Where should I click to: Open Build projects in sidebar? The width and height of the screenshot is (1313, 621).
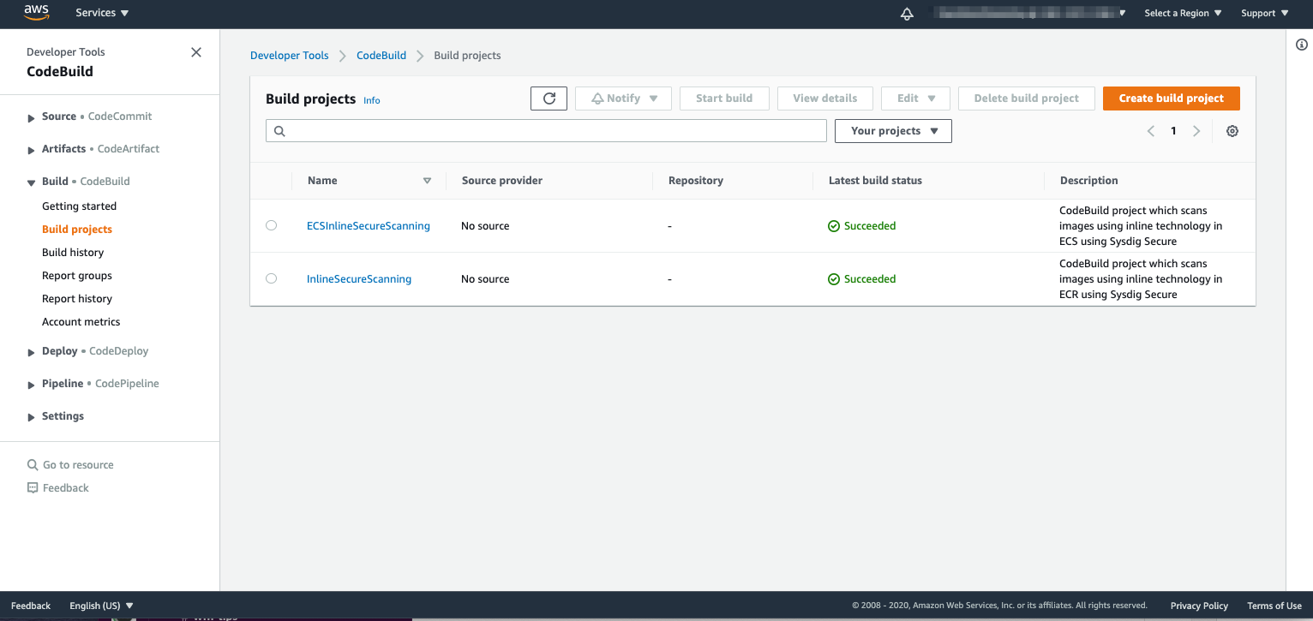coord(77,230)
